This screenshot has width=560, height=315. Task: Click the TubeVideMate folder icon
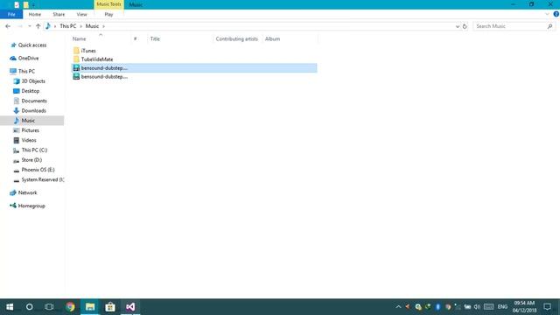tap(76, 59)
